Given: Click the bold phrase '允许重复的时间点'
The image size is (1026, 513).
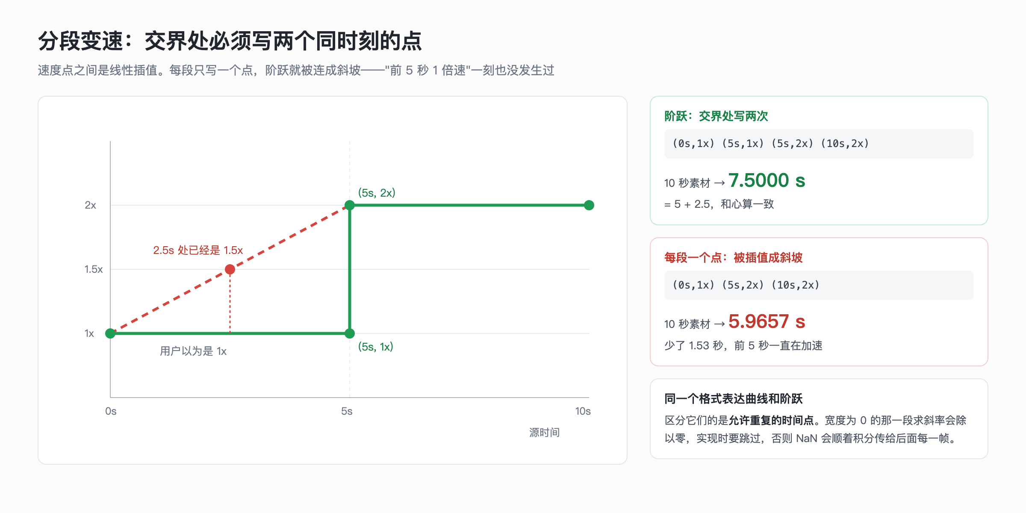Looking at the screenshot, I should (x=771, y=421).
